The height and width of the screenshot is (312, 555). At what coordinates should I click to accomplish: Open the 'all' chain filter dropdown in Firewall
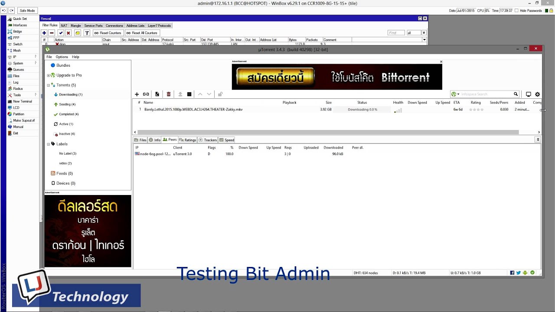pyautogui.click(x=424, y=33)
